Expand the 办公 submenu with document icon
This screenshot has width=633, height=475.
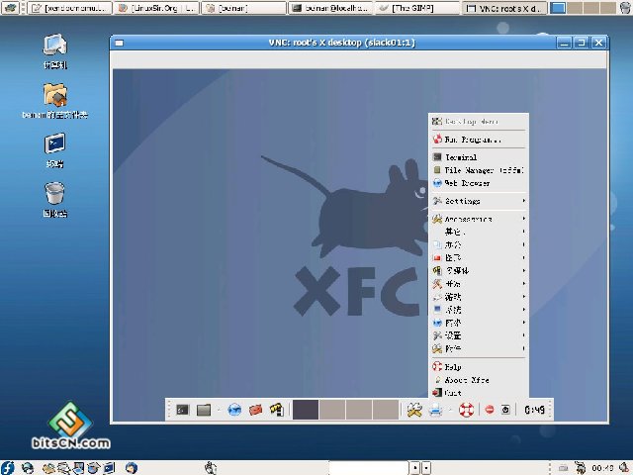click(479, 244)
